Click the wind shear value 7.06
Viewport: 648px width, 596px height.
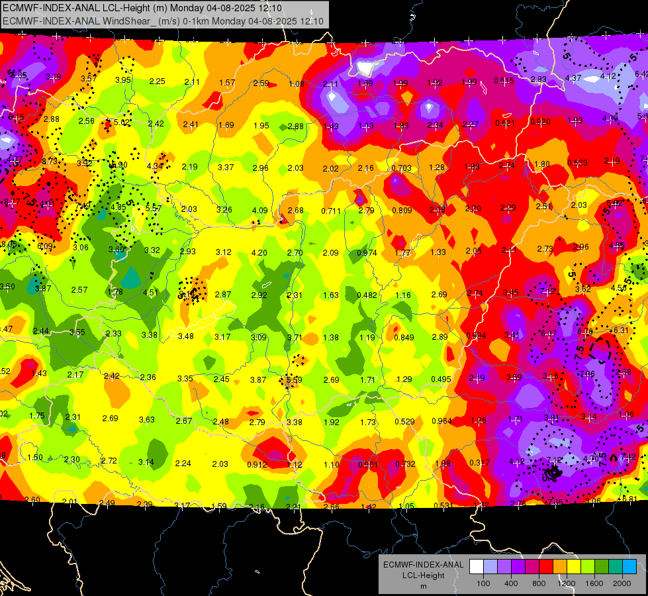(x=587, y=374)
